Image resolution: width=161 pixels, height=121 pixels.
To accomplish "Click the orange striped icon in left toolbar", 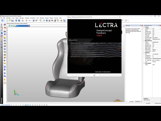I will coord(5,63).
